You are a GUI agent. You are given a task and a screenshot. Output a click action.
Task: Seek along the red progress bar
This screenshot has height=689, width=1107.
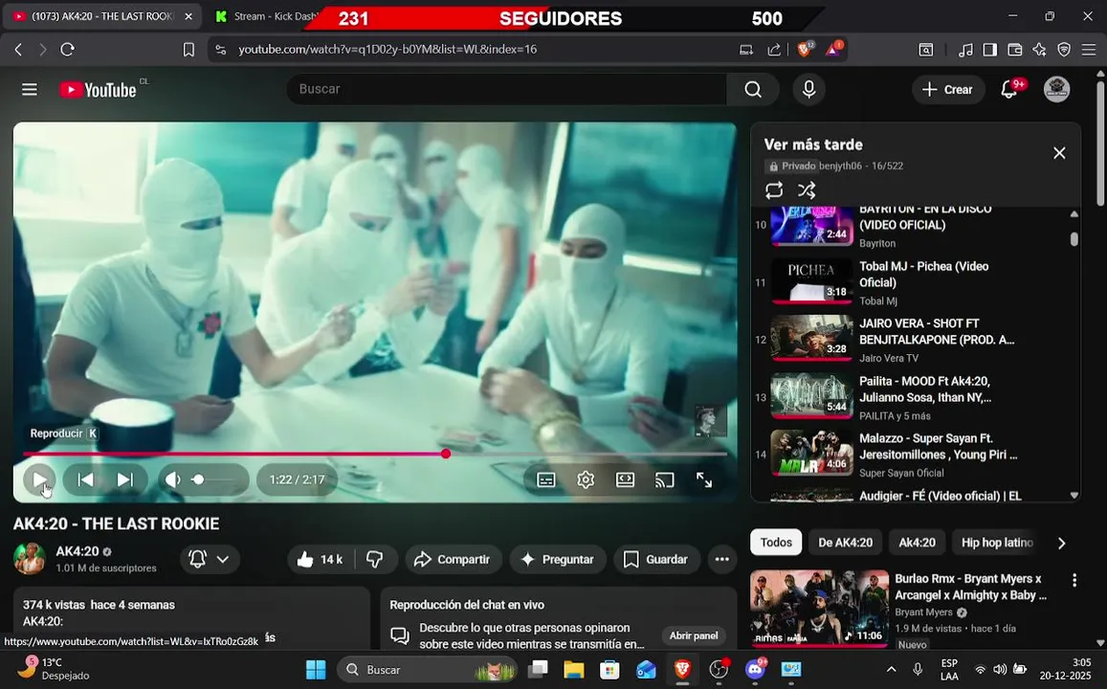pos(375,454)
